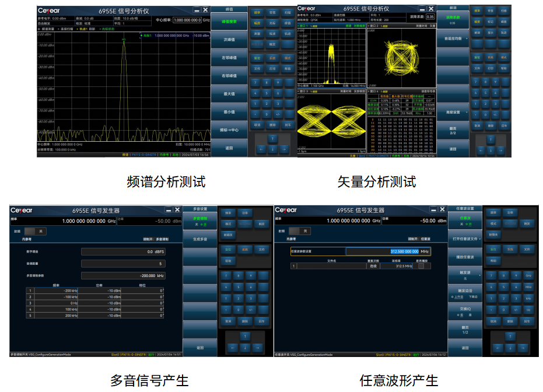Viewport: 543px width, 392px height.
Task: Click 打开任意波文件 open waveform file button
Action: (465, 239)
